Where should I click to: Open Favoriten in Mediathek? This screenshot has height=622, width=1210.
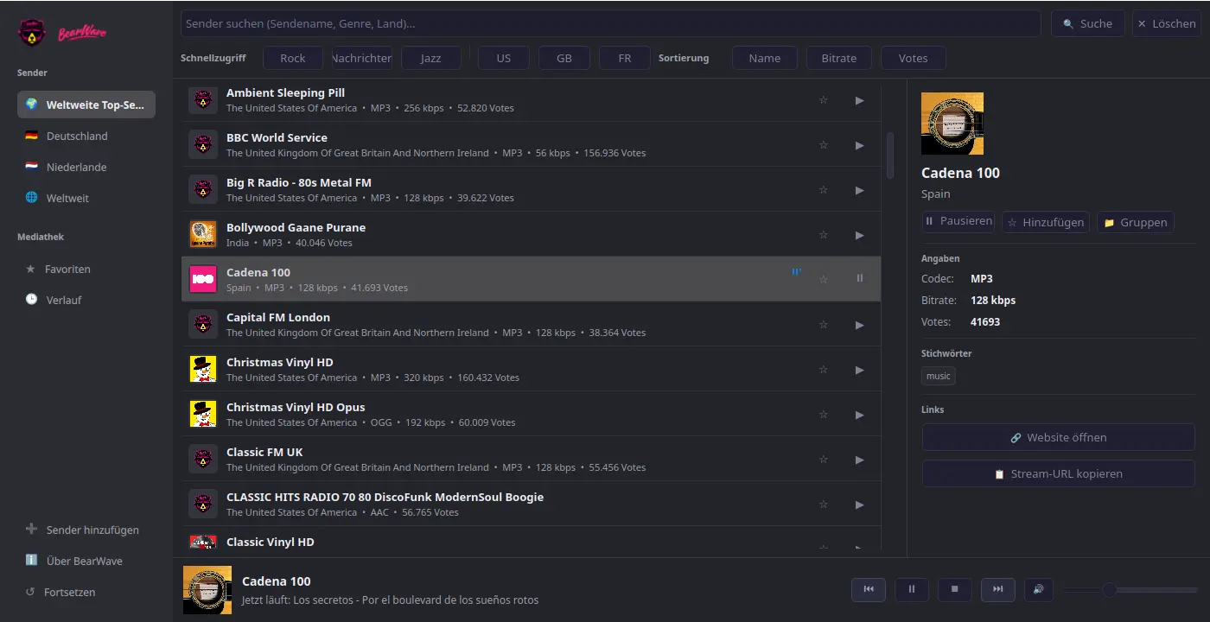(x=86, y=269)
